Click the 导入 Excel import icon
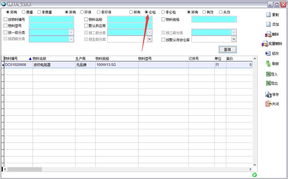 (x=268, y=74)
